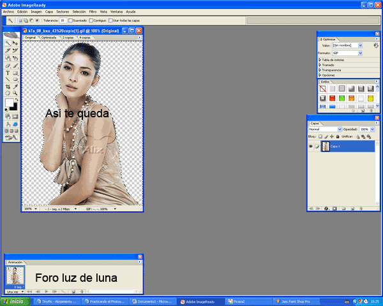The image size is (383, 306).
Task: Click the droplet icon in Optimizar panel
Action: click(376, 45)
